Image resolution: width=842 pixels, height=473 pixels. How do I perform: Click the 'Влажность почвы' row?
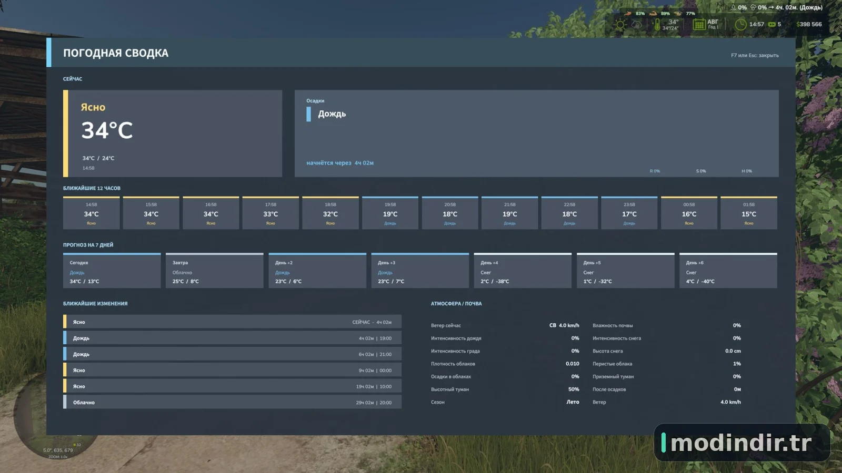(x=667, y=325)
